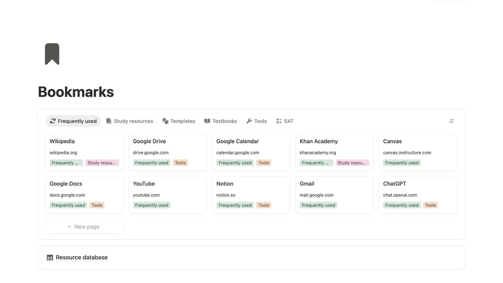Click the Tools tag on Notion card

(x=264, y=205)
